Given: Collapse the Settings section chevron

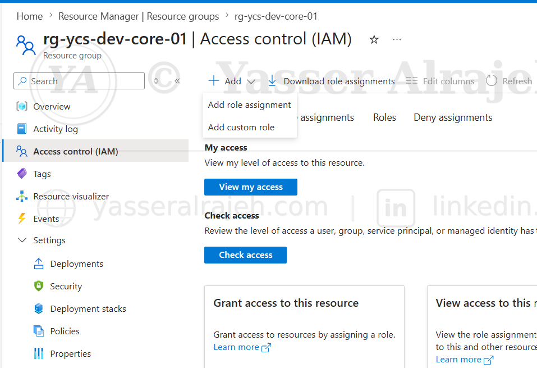Looking at the screenshot, I should point(22,240).
